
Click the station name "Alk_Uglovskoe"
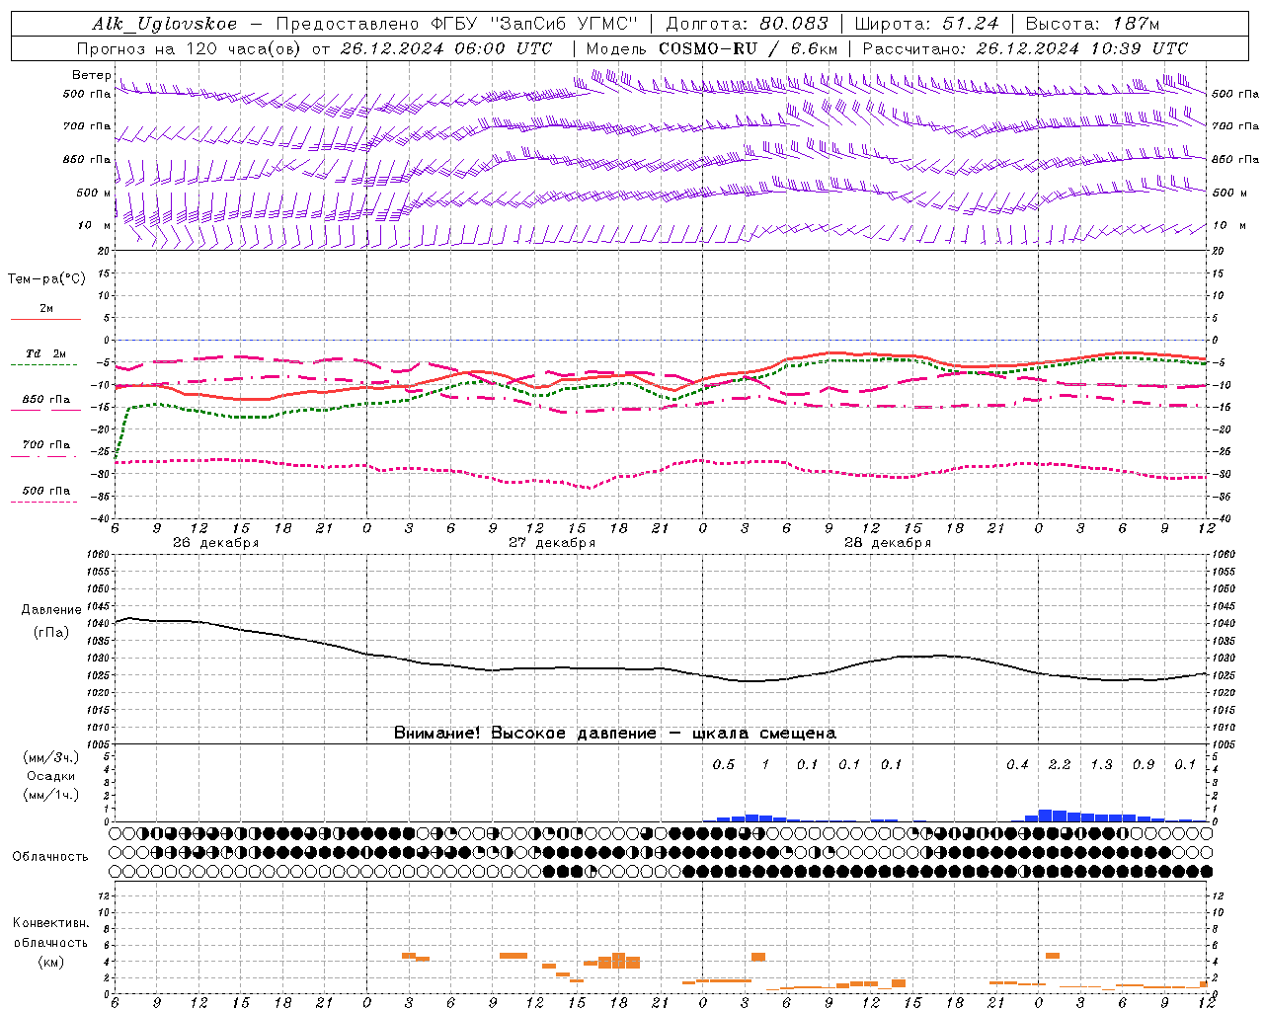tap(165, 24)
